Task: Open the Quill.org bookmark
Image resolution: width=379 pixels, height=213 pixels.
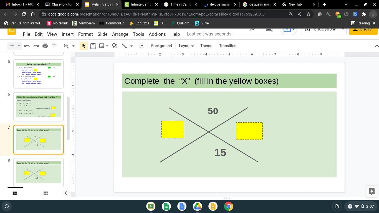Action: click(180, 23)
